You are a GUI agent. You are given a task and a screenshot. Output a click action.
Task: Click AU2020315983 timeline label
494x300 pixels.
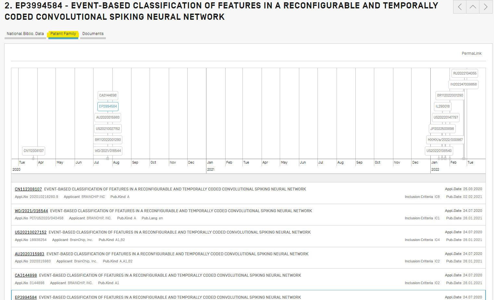[108, 117]
